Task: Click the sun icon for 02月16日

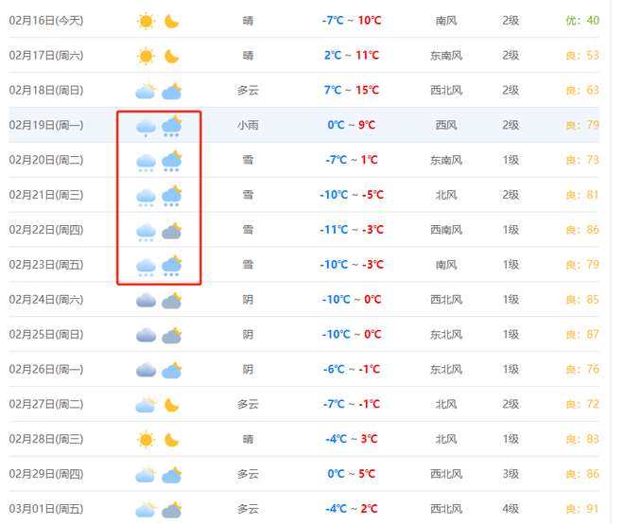Action: tap(146, 21)
